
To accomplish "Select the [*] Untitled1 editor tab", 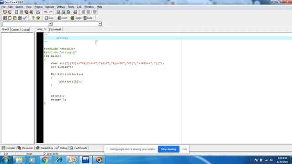I will [x=55, y=29].
